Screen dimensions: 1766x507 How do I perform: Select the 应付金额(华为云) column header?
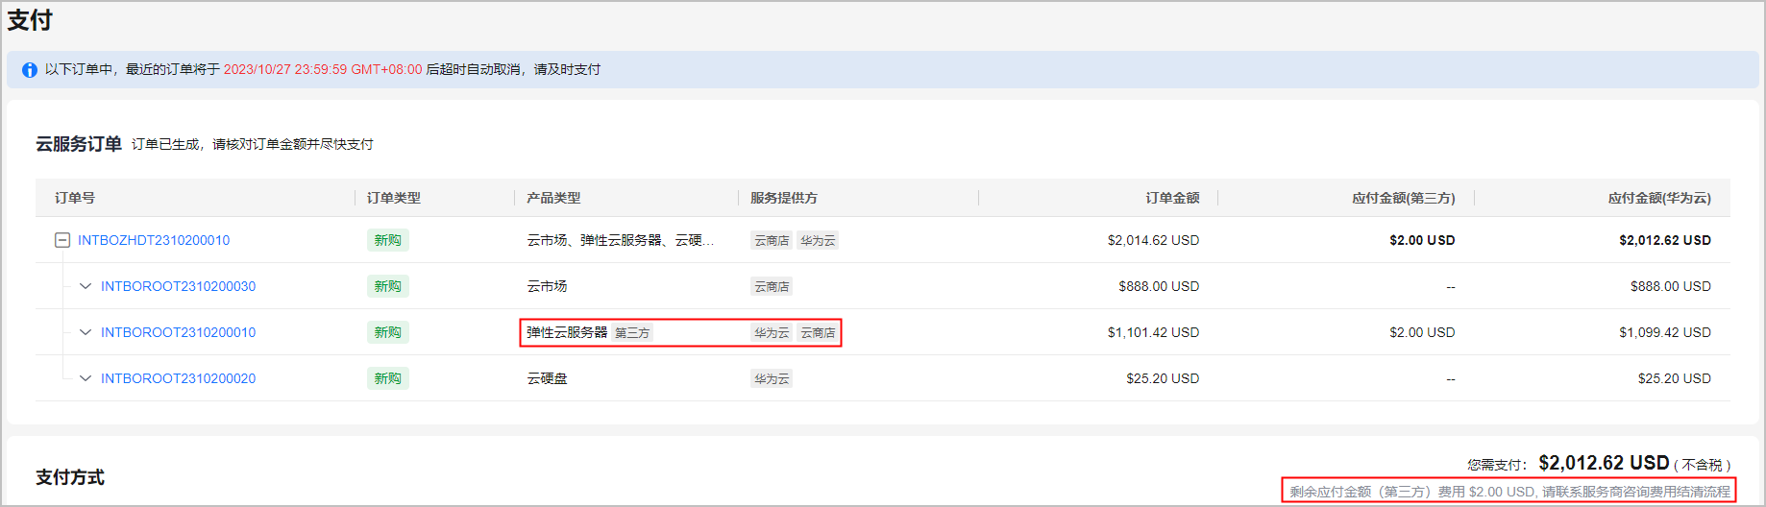[1659, 198]
